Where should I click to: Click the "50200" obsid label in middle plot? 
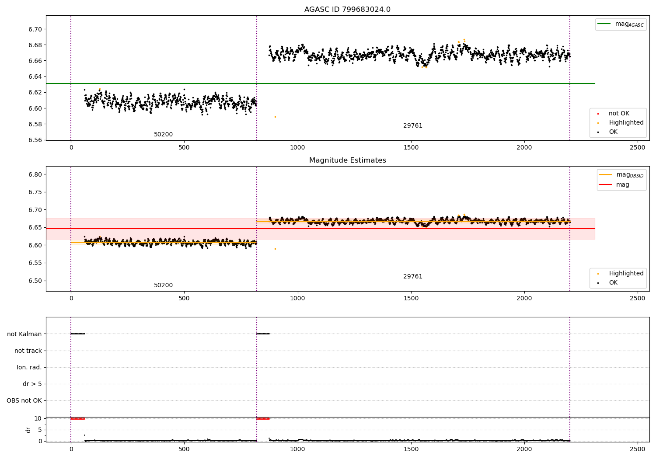(163, 285)
